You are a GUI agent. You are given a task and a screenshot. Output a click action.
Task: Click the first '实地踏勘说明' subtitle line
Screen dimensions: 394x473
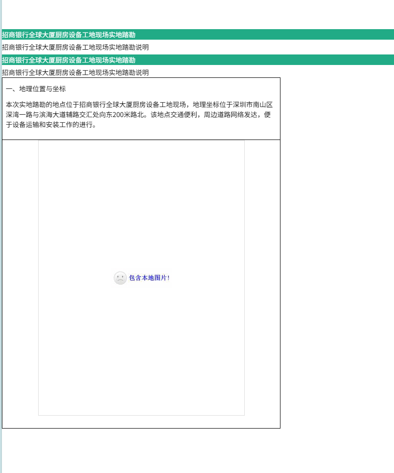pos(75,47)
